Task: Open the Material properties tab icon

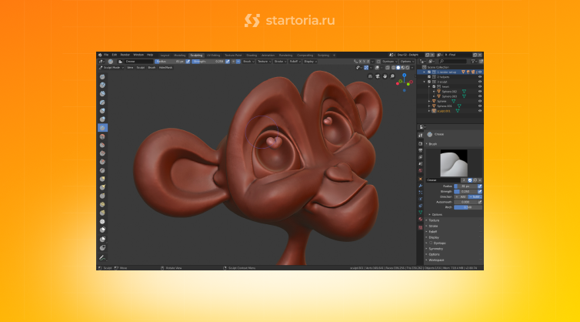Action: [421, 220]
